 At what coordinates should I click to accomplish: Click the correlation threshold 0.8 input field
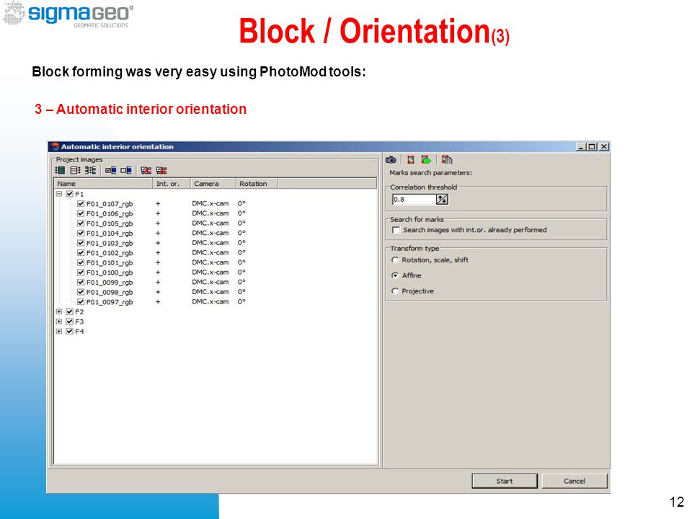[414, 200]
